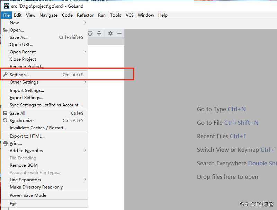Open the Window menu
Viewport: 277px width, 210px height.
point(146,15)
